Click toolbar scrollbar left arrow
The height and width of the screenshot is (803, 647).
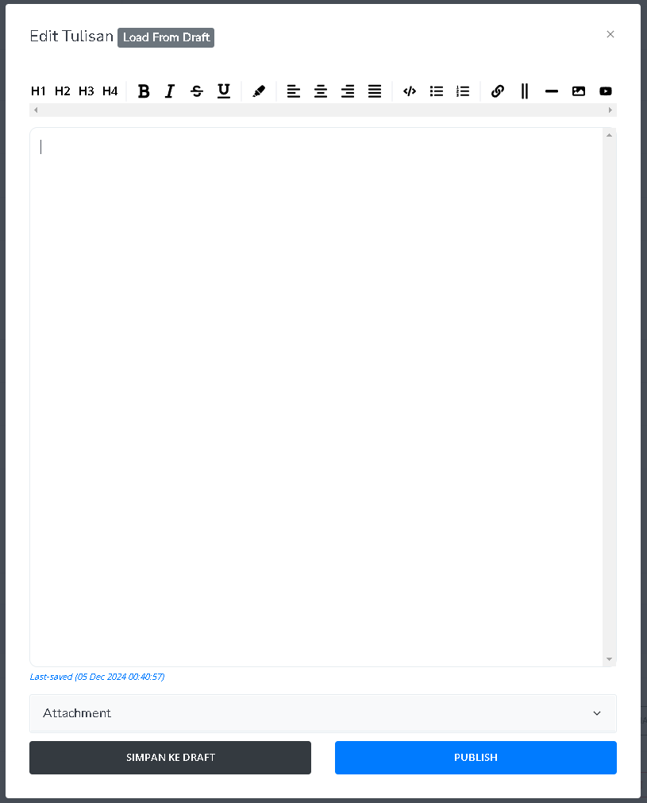coord(35,110)
